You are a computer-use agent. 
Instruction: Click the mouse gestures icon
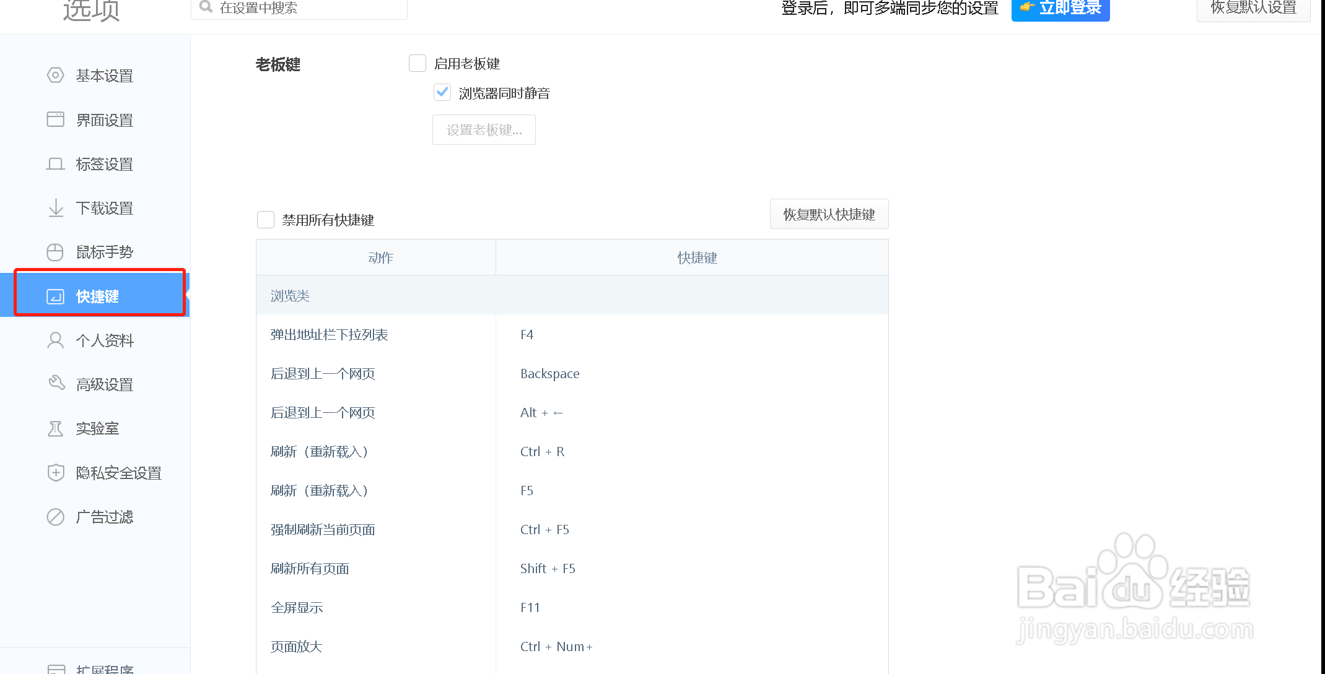click(x=56, y=252)
